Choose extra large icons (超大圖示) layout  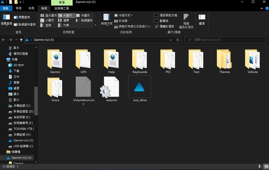(x=49, y=15)
